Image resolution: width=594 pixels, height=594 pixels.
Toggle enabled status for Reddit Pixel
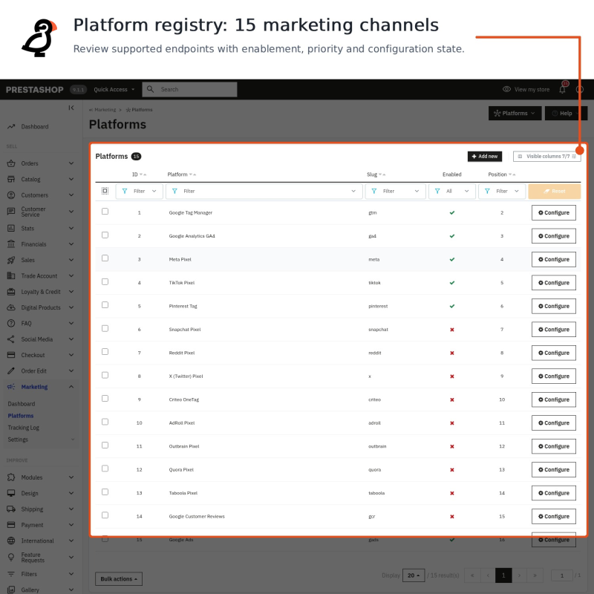coord(452,353)
